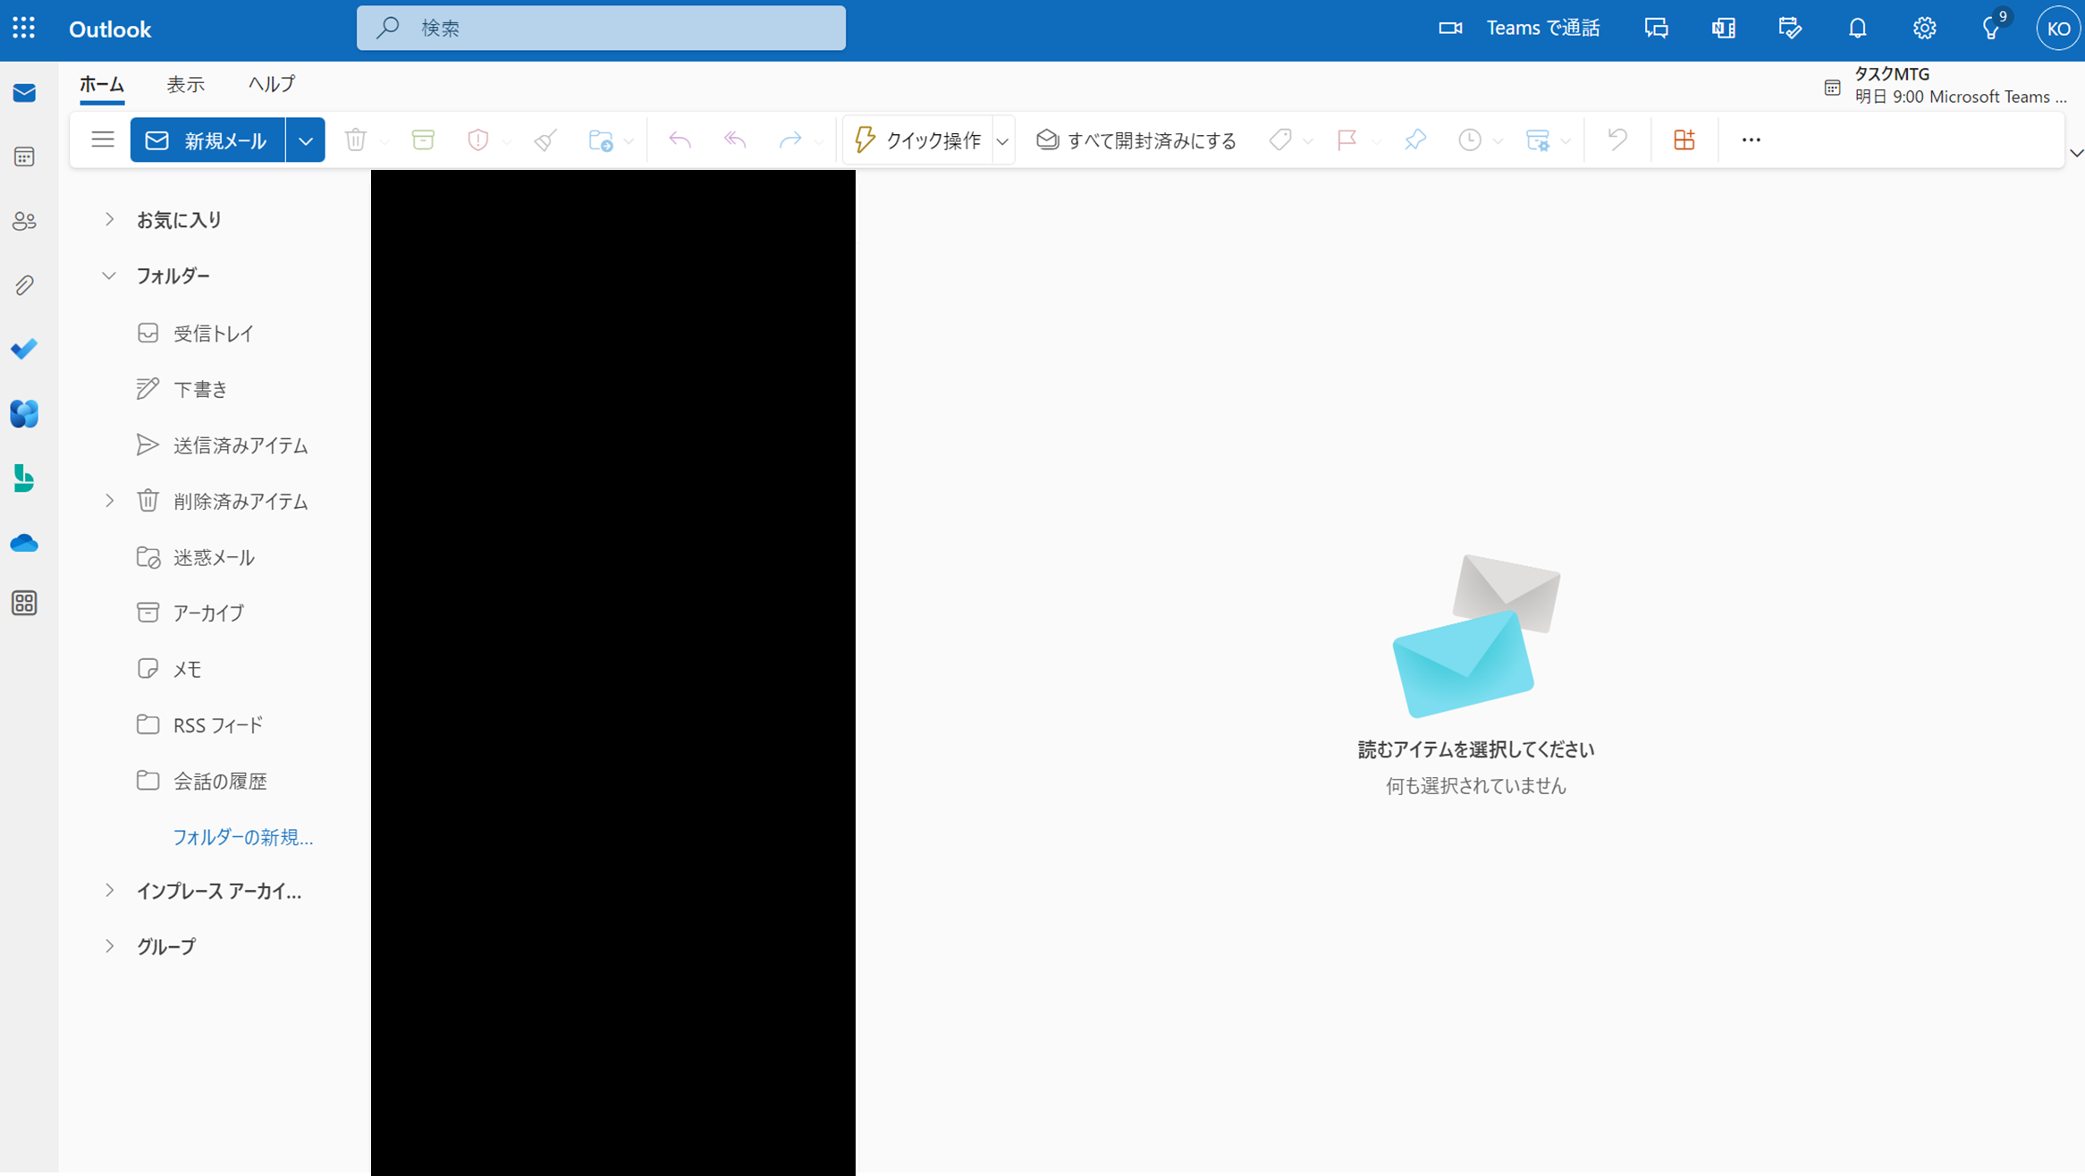
Task: Expand the グループ section
Action: tap(109, 946)
